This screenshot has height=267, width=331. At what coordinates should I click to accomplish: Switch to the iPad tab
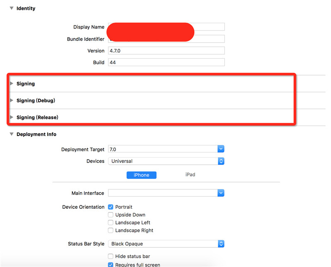pyautogui.click(x=190, y=174)
